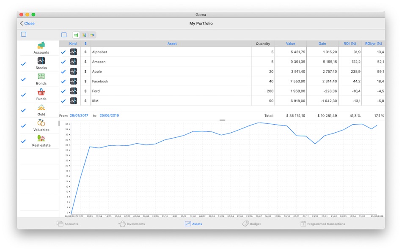Open the Investments bottom tab
Screen dimensions: 402x251
tap(132, 224)
